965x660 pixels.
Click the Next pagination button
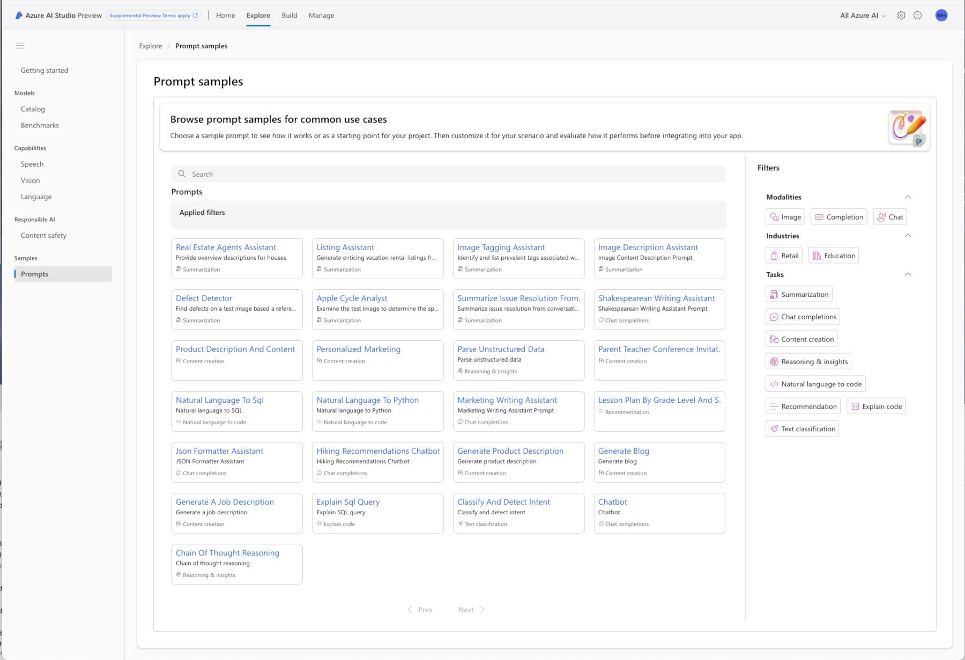point(472,610)
